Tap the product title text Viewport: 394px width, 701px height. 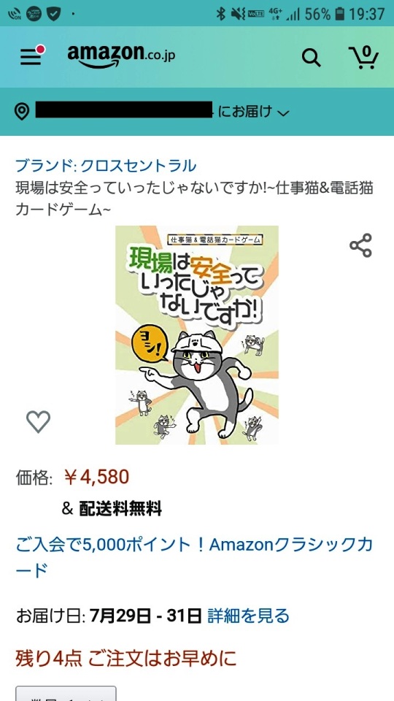[x=194, y=199]
